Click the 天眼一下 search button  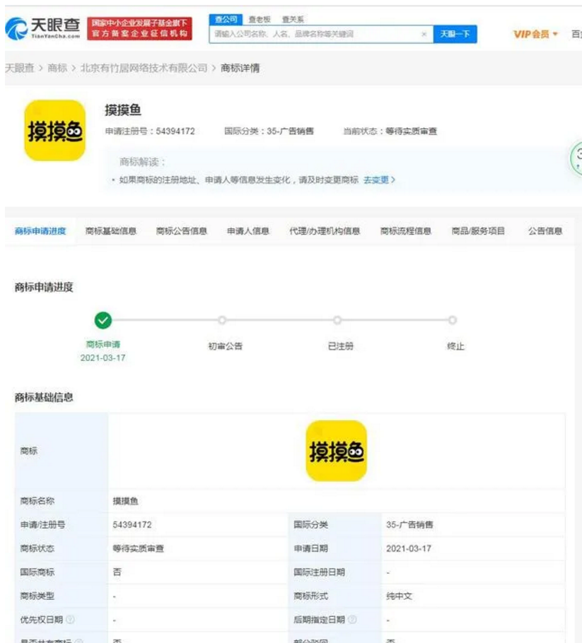455,34
